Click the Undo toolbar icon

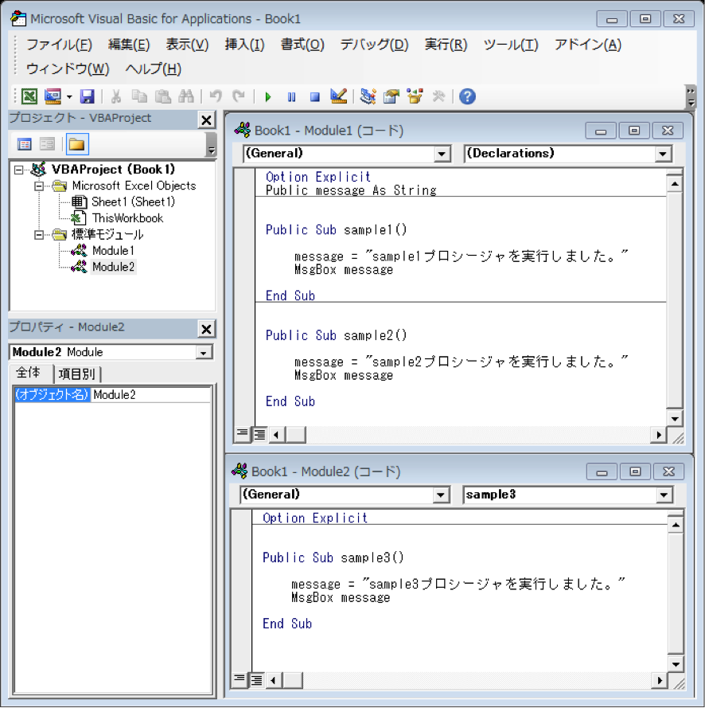pyautogui.click(x=216, y=96)
